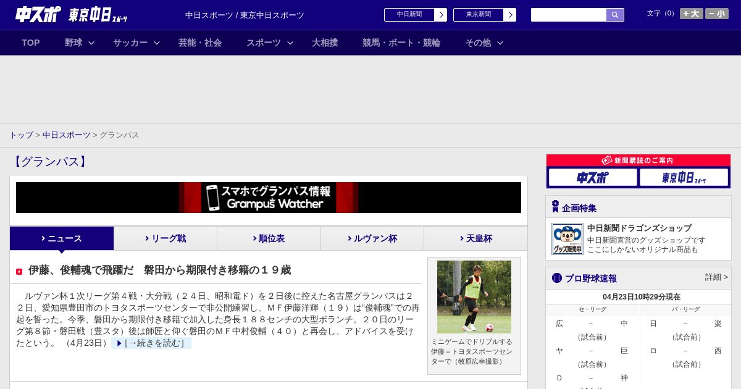Open the player dribbling photo thumbnail
This screenshot has width=741, height=389.
pyautogui.click(x=474, y=297)
